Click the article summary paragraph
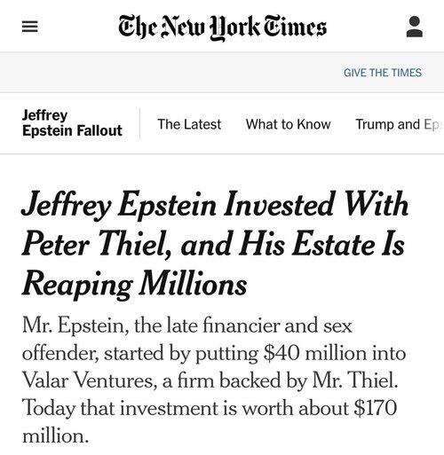444x455 pixels. pos(214,380)
